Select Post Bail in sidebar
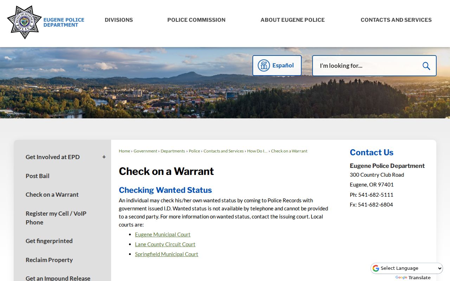Image resolution: width=450 pixels, height=281 pixels. pyautogui.click(x=38, y=176)
